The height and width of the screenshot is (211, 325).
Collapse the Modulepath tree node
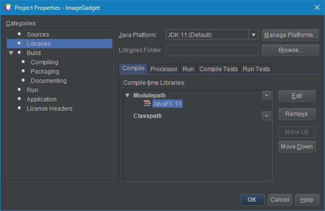pos(128,96)
